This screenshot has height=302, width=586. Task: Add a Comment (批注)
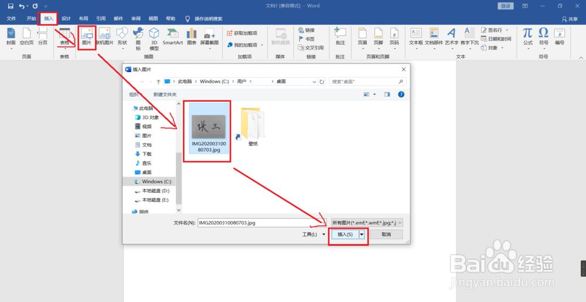(x=340, y=37)
